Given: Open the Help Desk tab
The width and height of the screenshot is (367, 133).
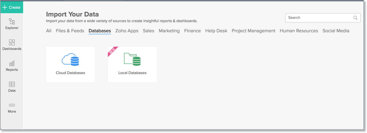Looking at the screenshot, I should [216, 31].
